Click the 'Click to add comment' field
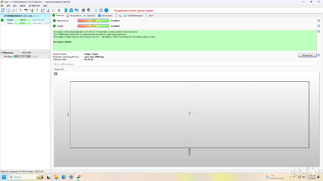The width and height of the screenshot is (323, 181). click(x=185, y=64)
